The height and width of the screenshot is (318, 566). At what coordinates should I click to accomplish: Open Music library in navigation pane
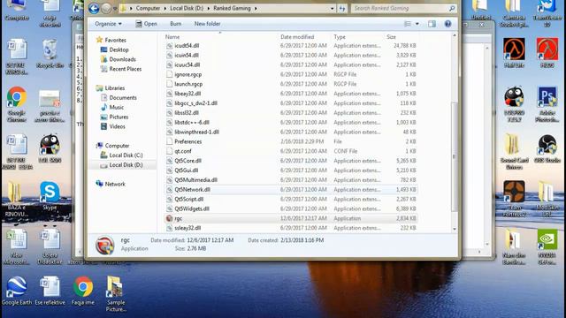[x=116, y=107]
